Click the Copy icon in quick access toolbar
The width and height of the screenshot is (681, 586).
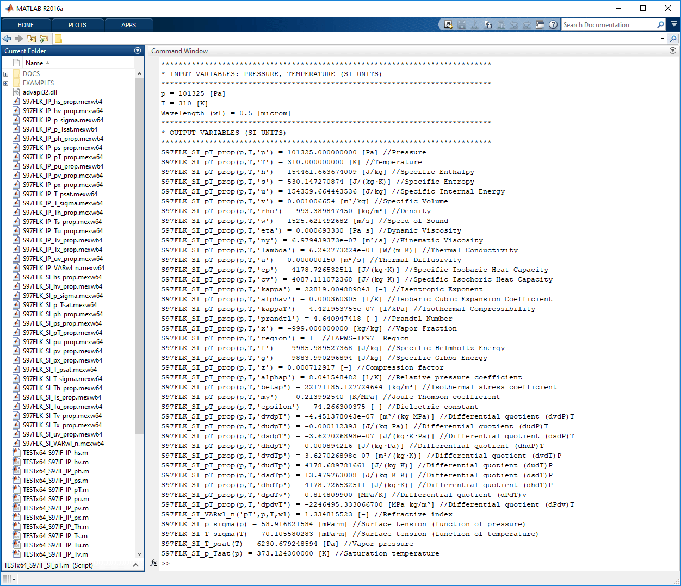[x=488, y=24]
